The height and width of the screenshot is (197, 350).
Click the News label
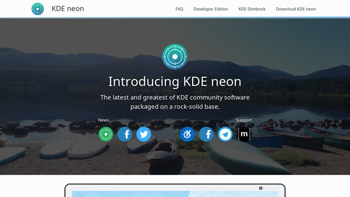[103, 120]
